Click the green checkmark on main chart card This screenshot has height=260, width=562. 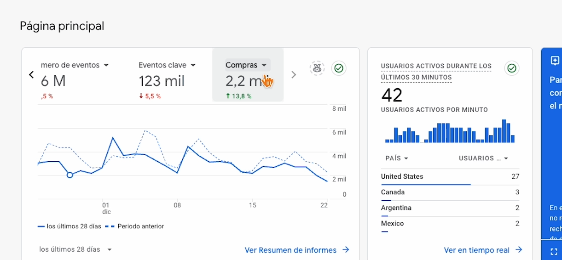point(339,68)
